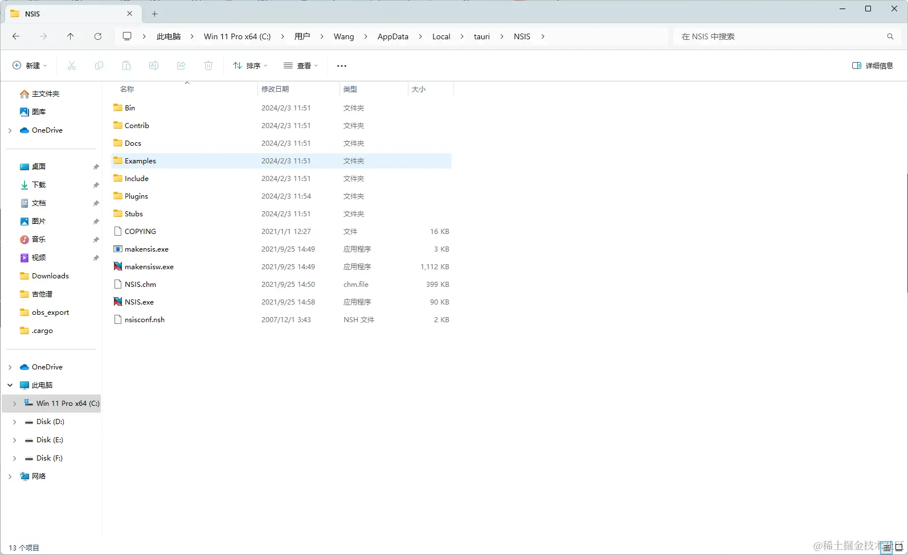Select the Plugins folder
908x555 pixels.
[x=136, y=196]
